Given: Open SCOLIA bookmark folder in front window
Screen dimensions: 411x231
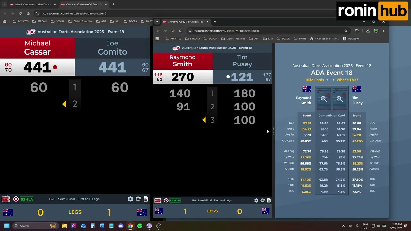Looking at the screenshot, I should pos(210,39).
